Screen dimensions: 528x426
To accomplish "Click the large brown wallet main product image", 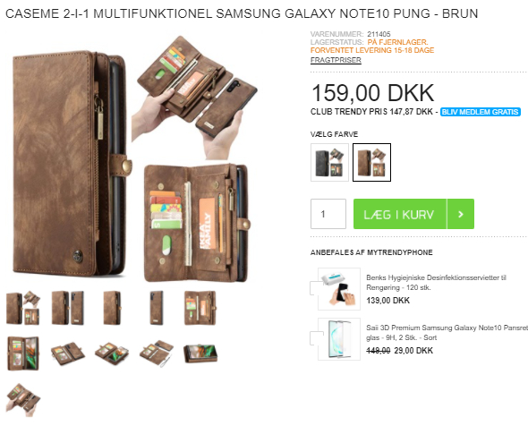I will (132, 158).
